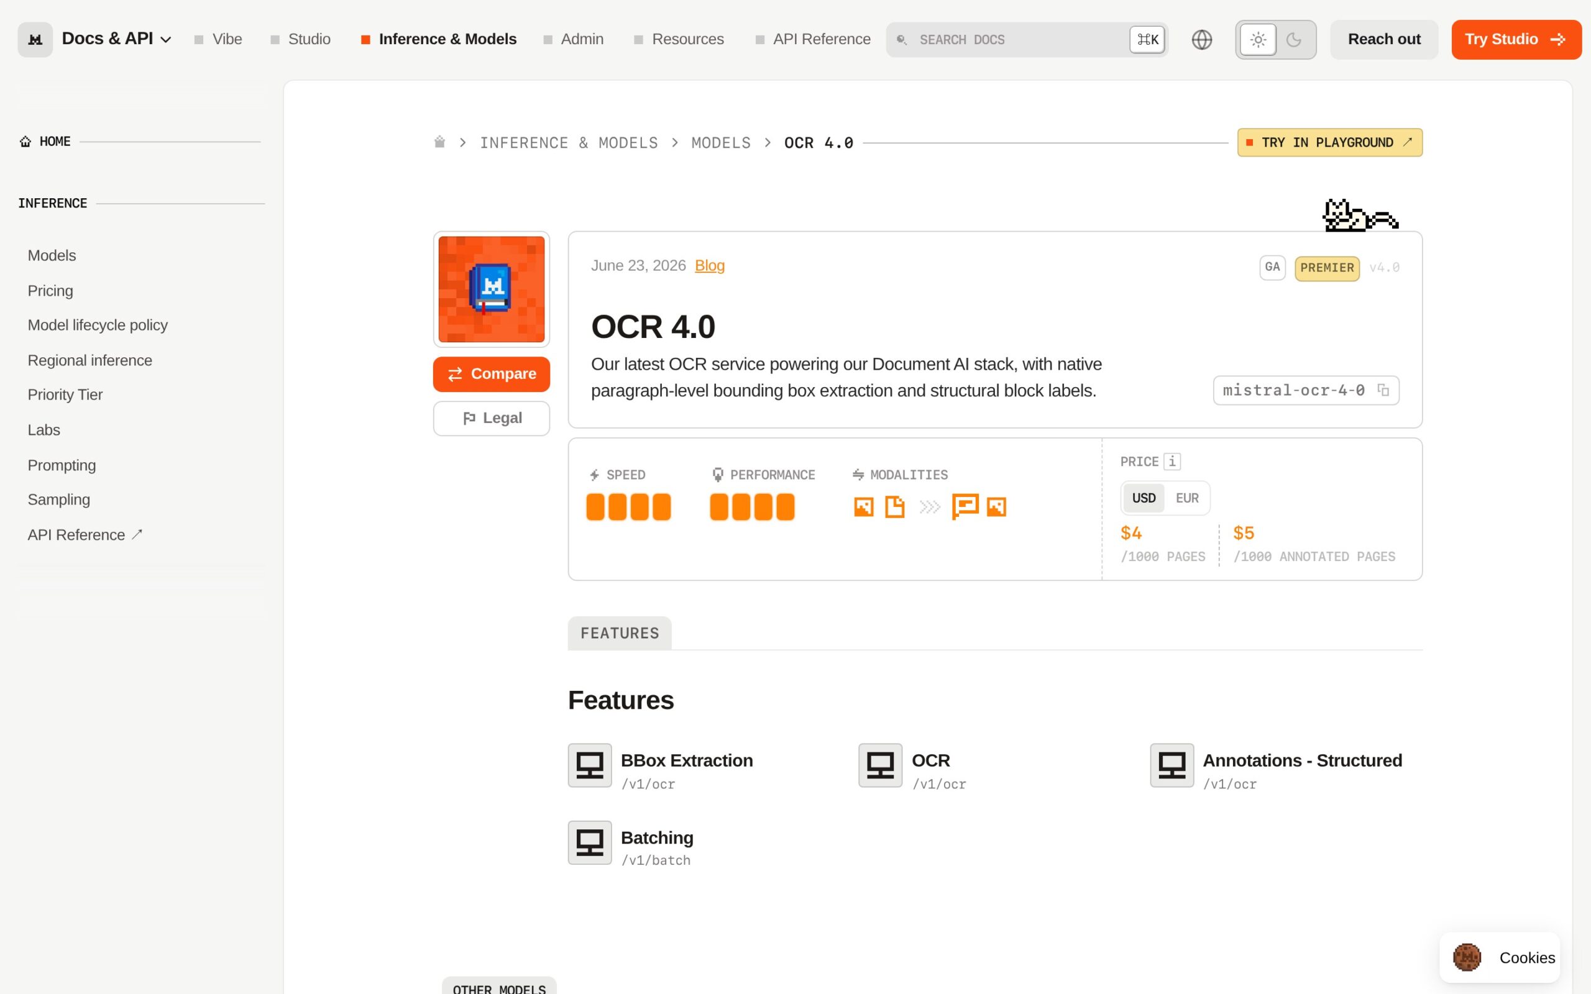This screenshot has width=1591, height=994.
Task: Switch to dark theme moon icon
Action: pyautogui.click(x=1294, y=39)
